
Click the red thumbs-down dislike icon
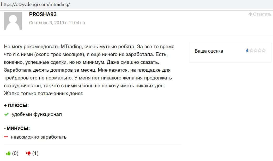(28, 153)
